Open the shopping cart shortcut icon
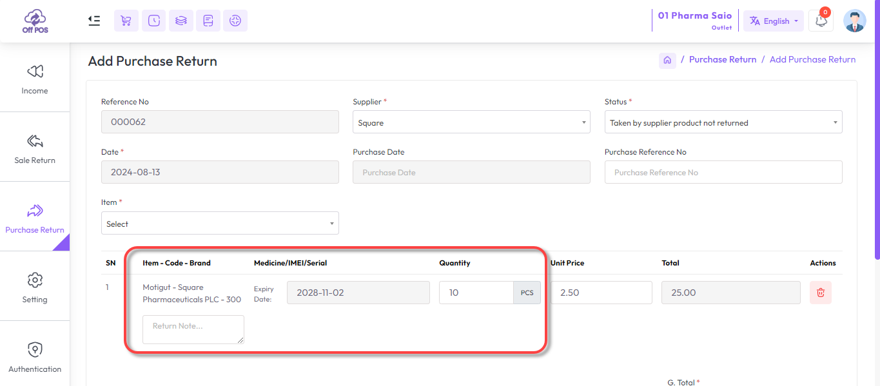The width and height of the screenshot is (880, 386). 126,21
